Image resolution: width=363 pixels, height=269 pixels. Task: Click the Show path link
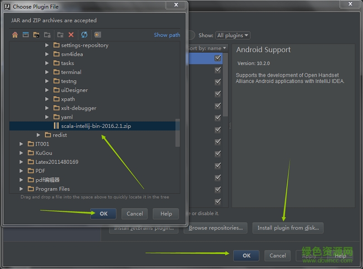click(167, 35)
